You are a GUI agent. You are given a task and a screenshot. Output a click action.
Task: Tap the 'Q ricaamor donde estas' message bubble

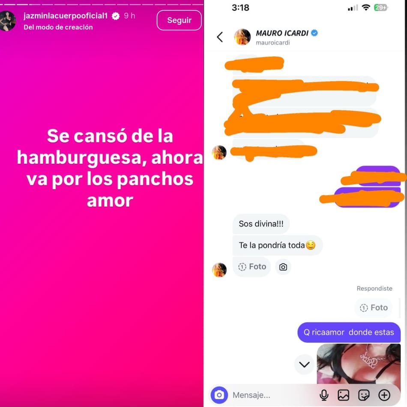pos(349,332)
